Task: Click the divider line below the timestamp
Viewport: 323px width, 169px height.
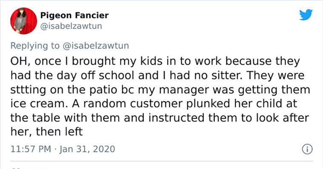Action: point(161,161)
